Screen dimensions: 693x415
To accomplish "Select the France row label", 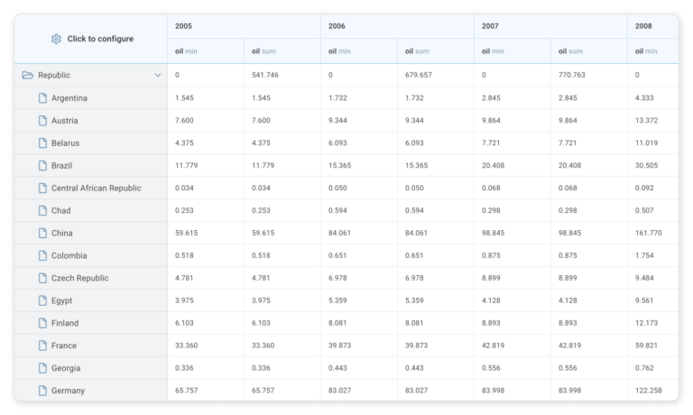I will point(64,346).
